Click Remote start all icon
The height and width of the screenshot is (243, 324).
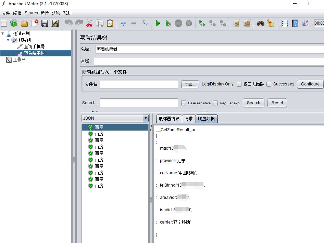(x=202, y=23)
